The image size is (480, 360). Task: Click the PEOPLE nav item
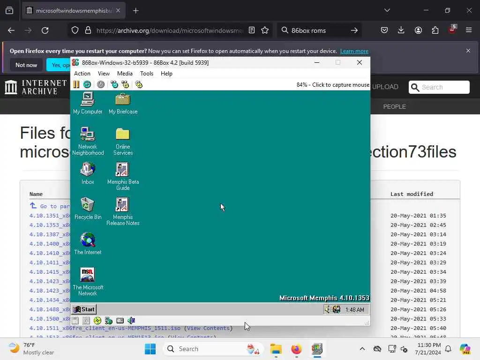[x=394, y=106]
